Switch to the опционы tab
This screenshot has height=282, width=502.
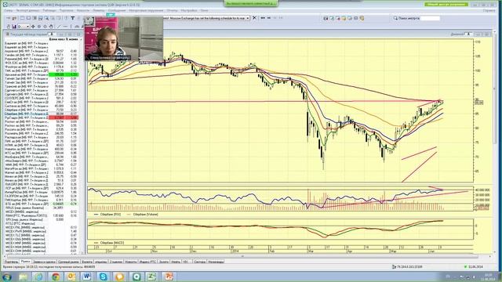click(x=101, y=262)
